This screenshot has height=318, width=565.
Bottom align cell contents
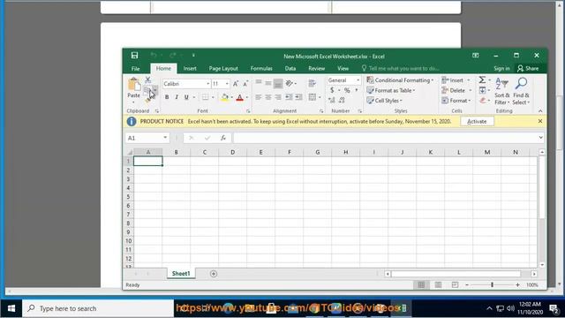pyautogui.click(x=278, y=83)
